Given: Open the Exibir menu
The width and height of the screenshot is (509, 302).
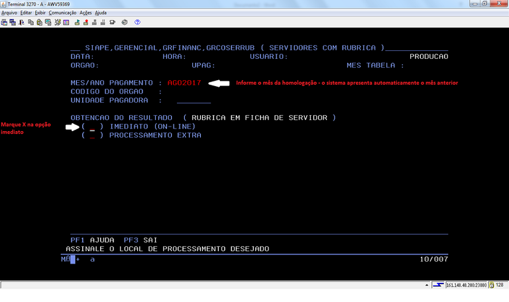Looking at the screenshot, I should click(x=40, y=13).
